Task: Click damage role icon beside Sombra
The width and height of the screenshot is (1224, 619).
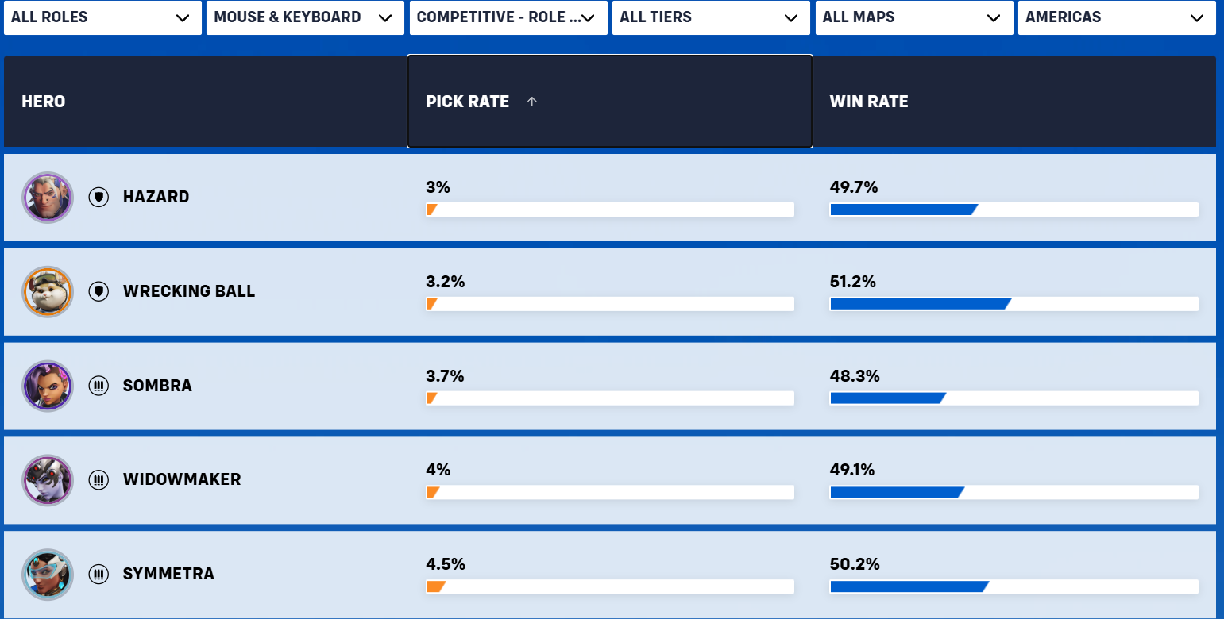Action: (98, 386)
